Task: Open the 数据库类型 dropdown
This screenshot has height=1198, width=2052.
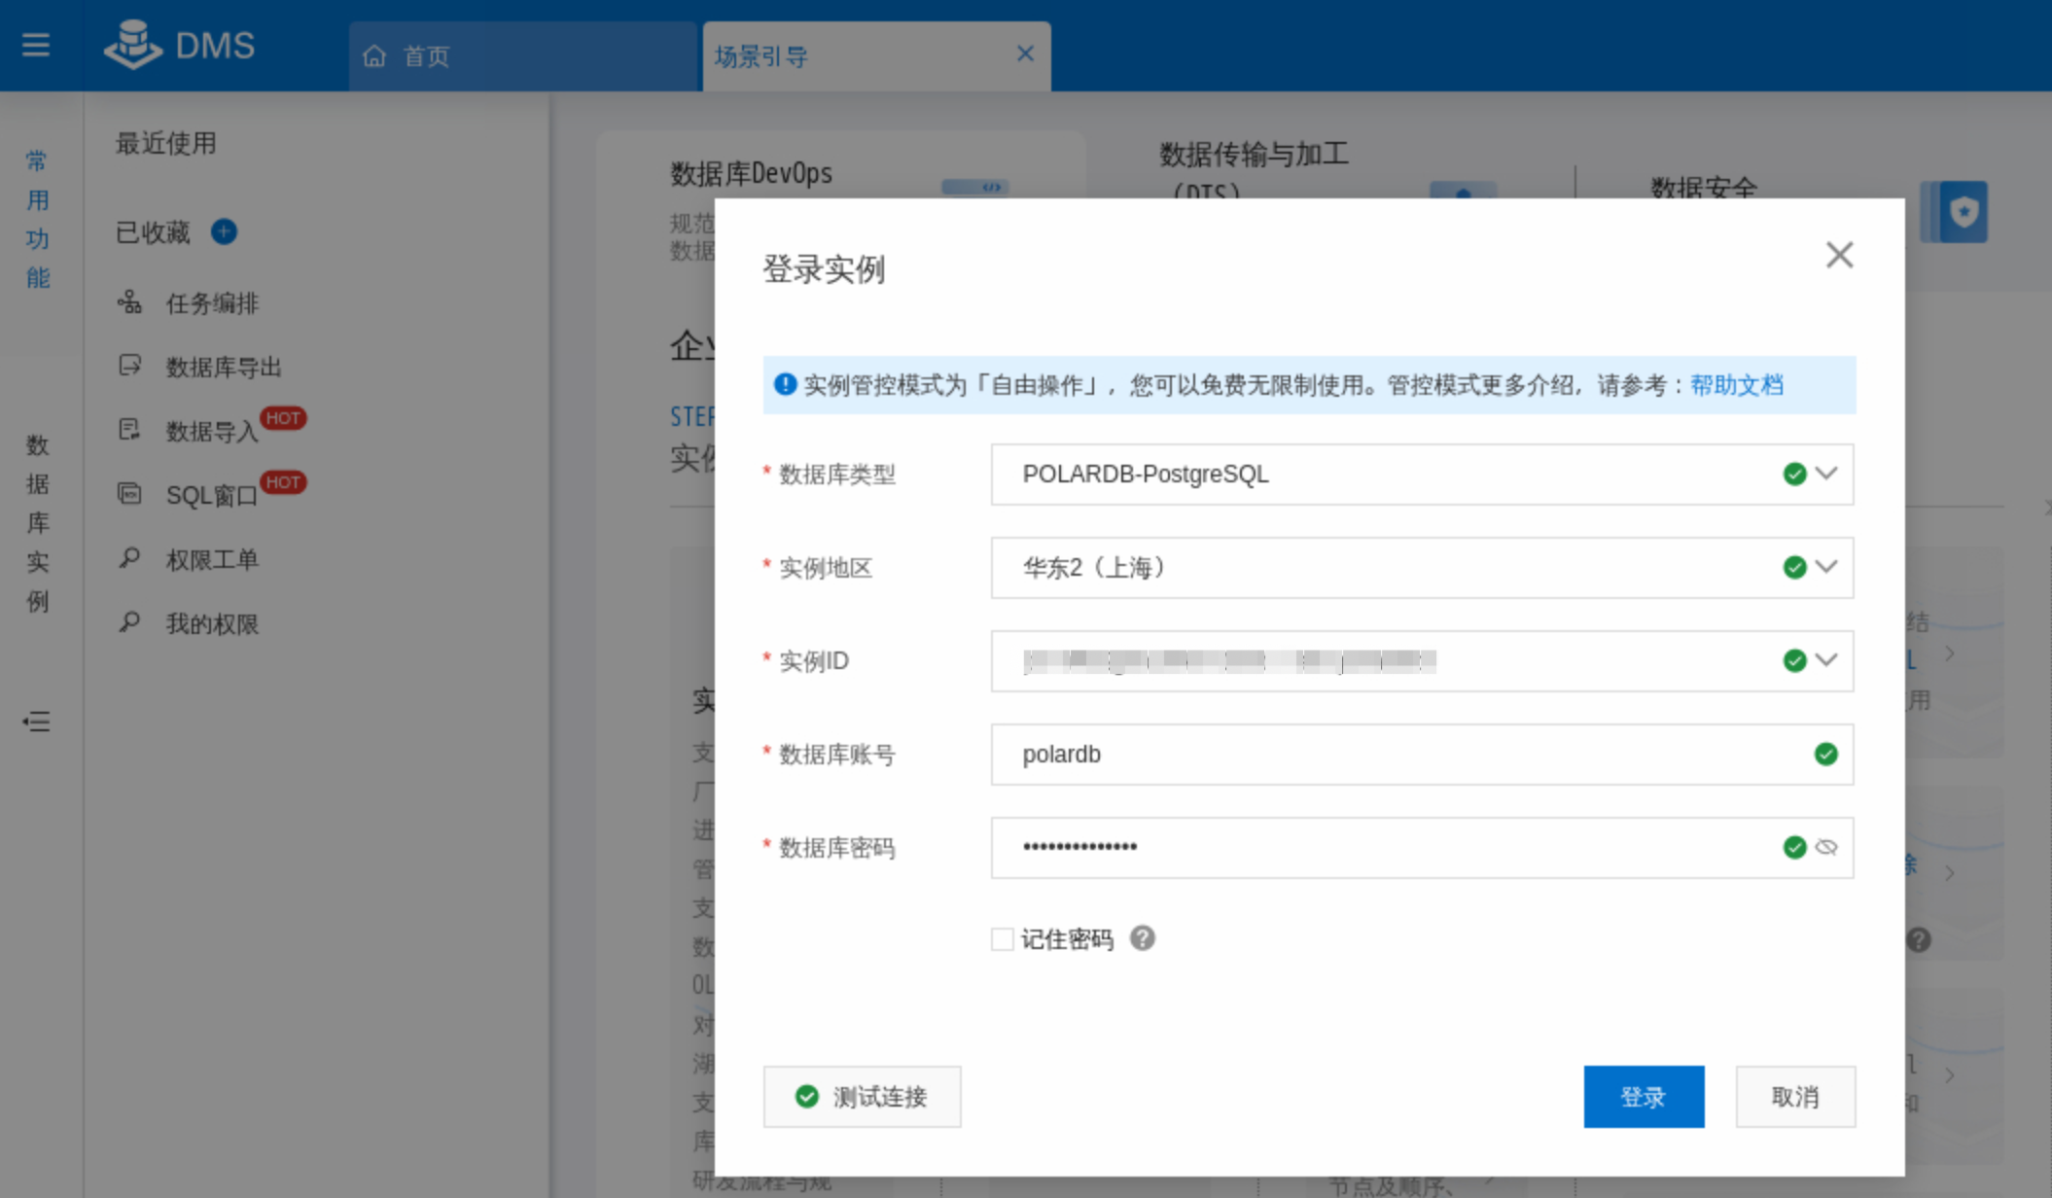Action: coord(1422,475)
